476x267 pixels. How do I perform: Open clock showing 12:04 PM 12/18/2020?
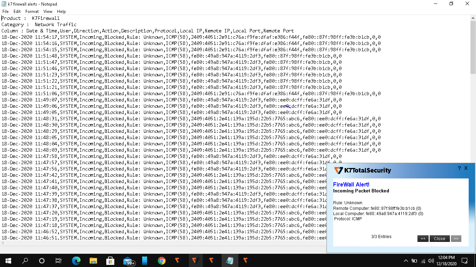point(447,260)
